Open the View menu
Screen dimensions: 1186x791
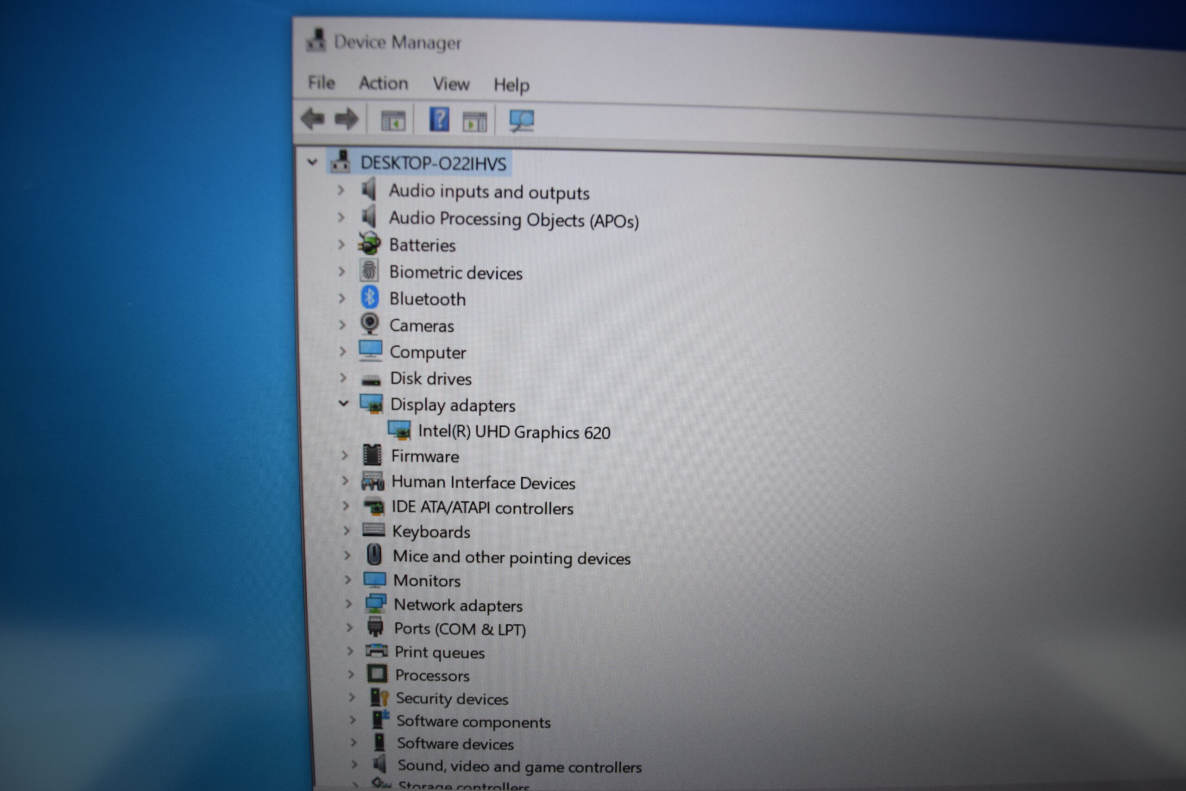pos(451,84)
